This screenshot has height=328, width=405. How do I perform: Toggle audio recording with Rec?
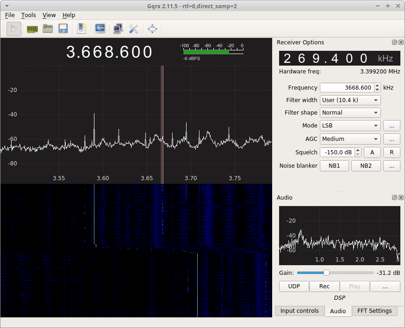pos(324,286)
